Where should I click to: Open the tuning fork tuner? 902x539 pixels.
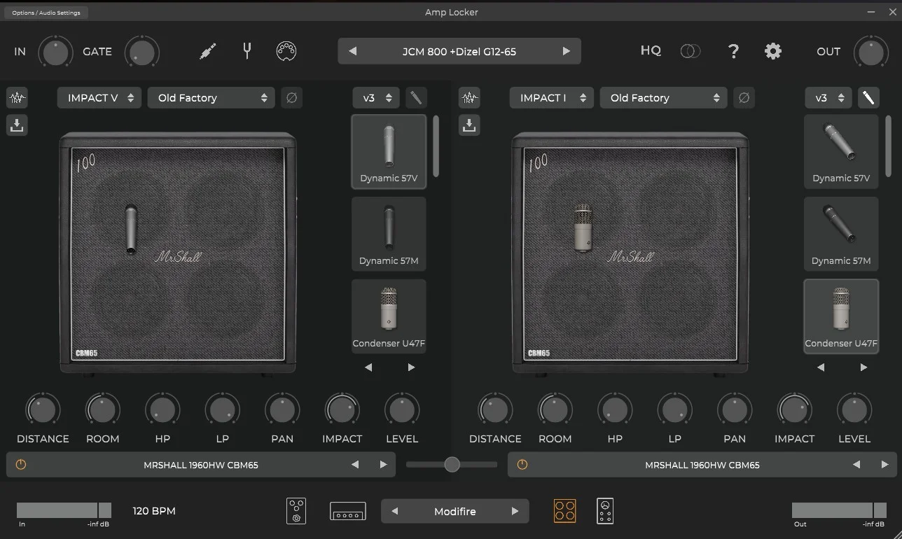tap(247, 50)
